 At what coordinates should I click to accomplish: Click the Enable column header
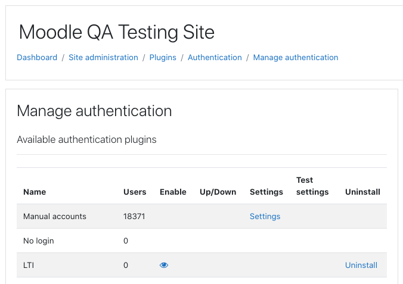(173, 192)
